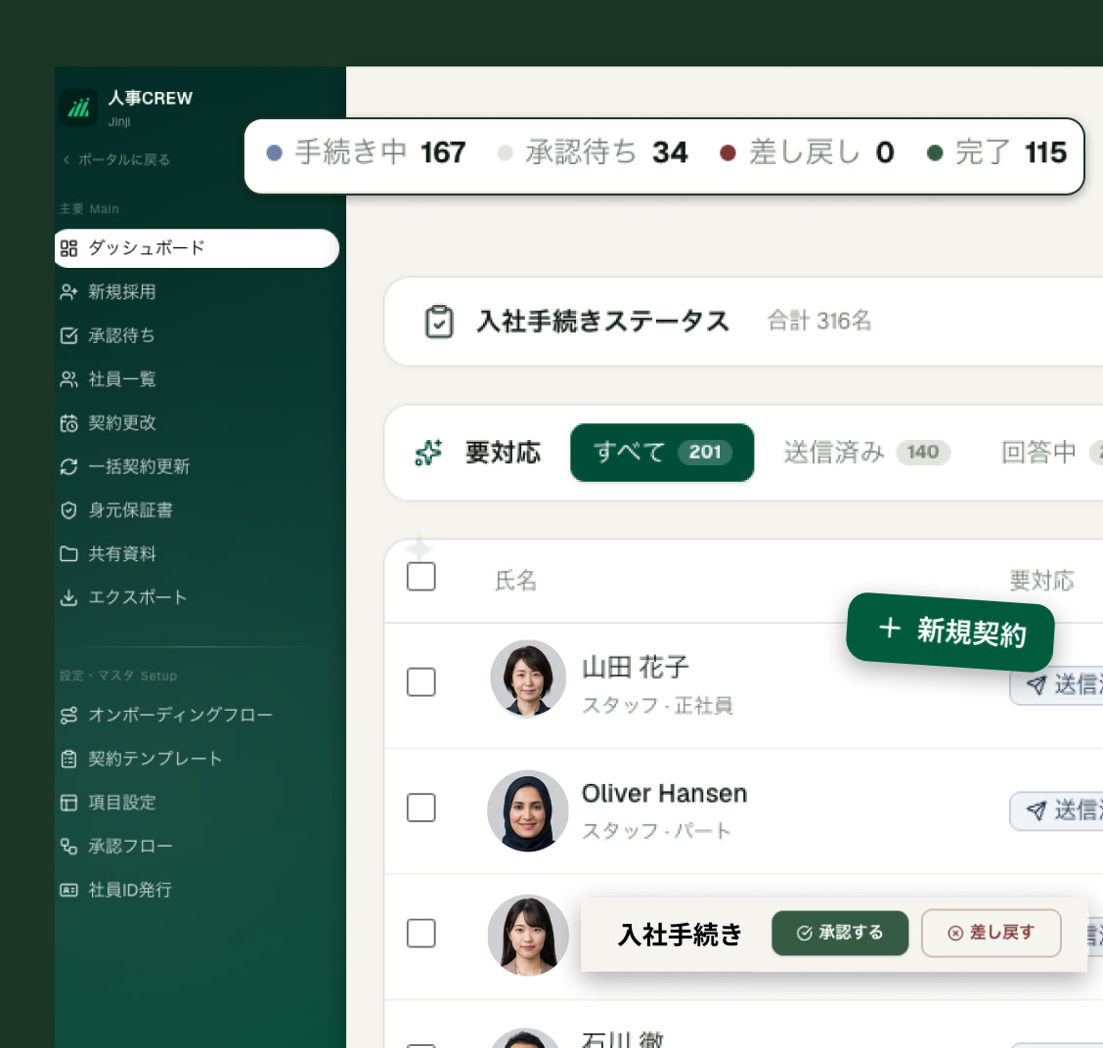Click the 氏名 column header
This screenshot has width=1103, height=1048.
pyautogui.click(x=515, y=581)
